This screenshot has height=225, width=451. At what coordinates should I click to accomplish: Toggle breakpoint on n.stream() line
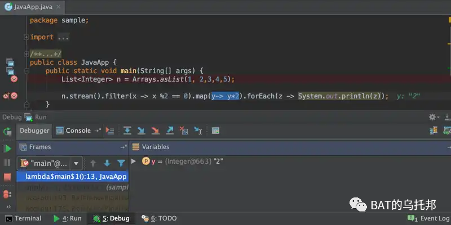coord(14,96)
